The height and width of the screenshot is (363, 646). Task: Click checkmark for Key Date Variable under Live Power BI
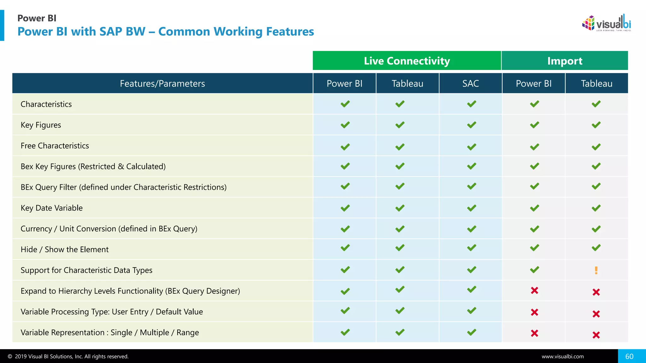(x=345, y=208)
